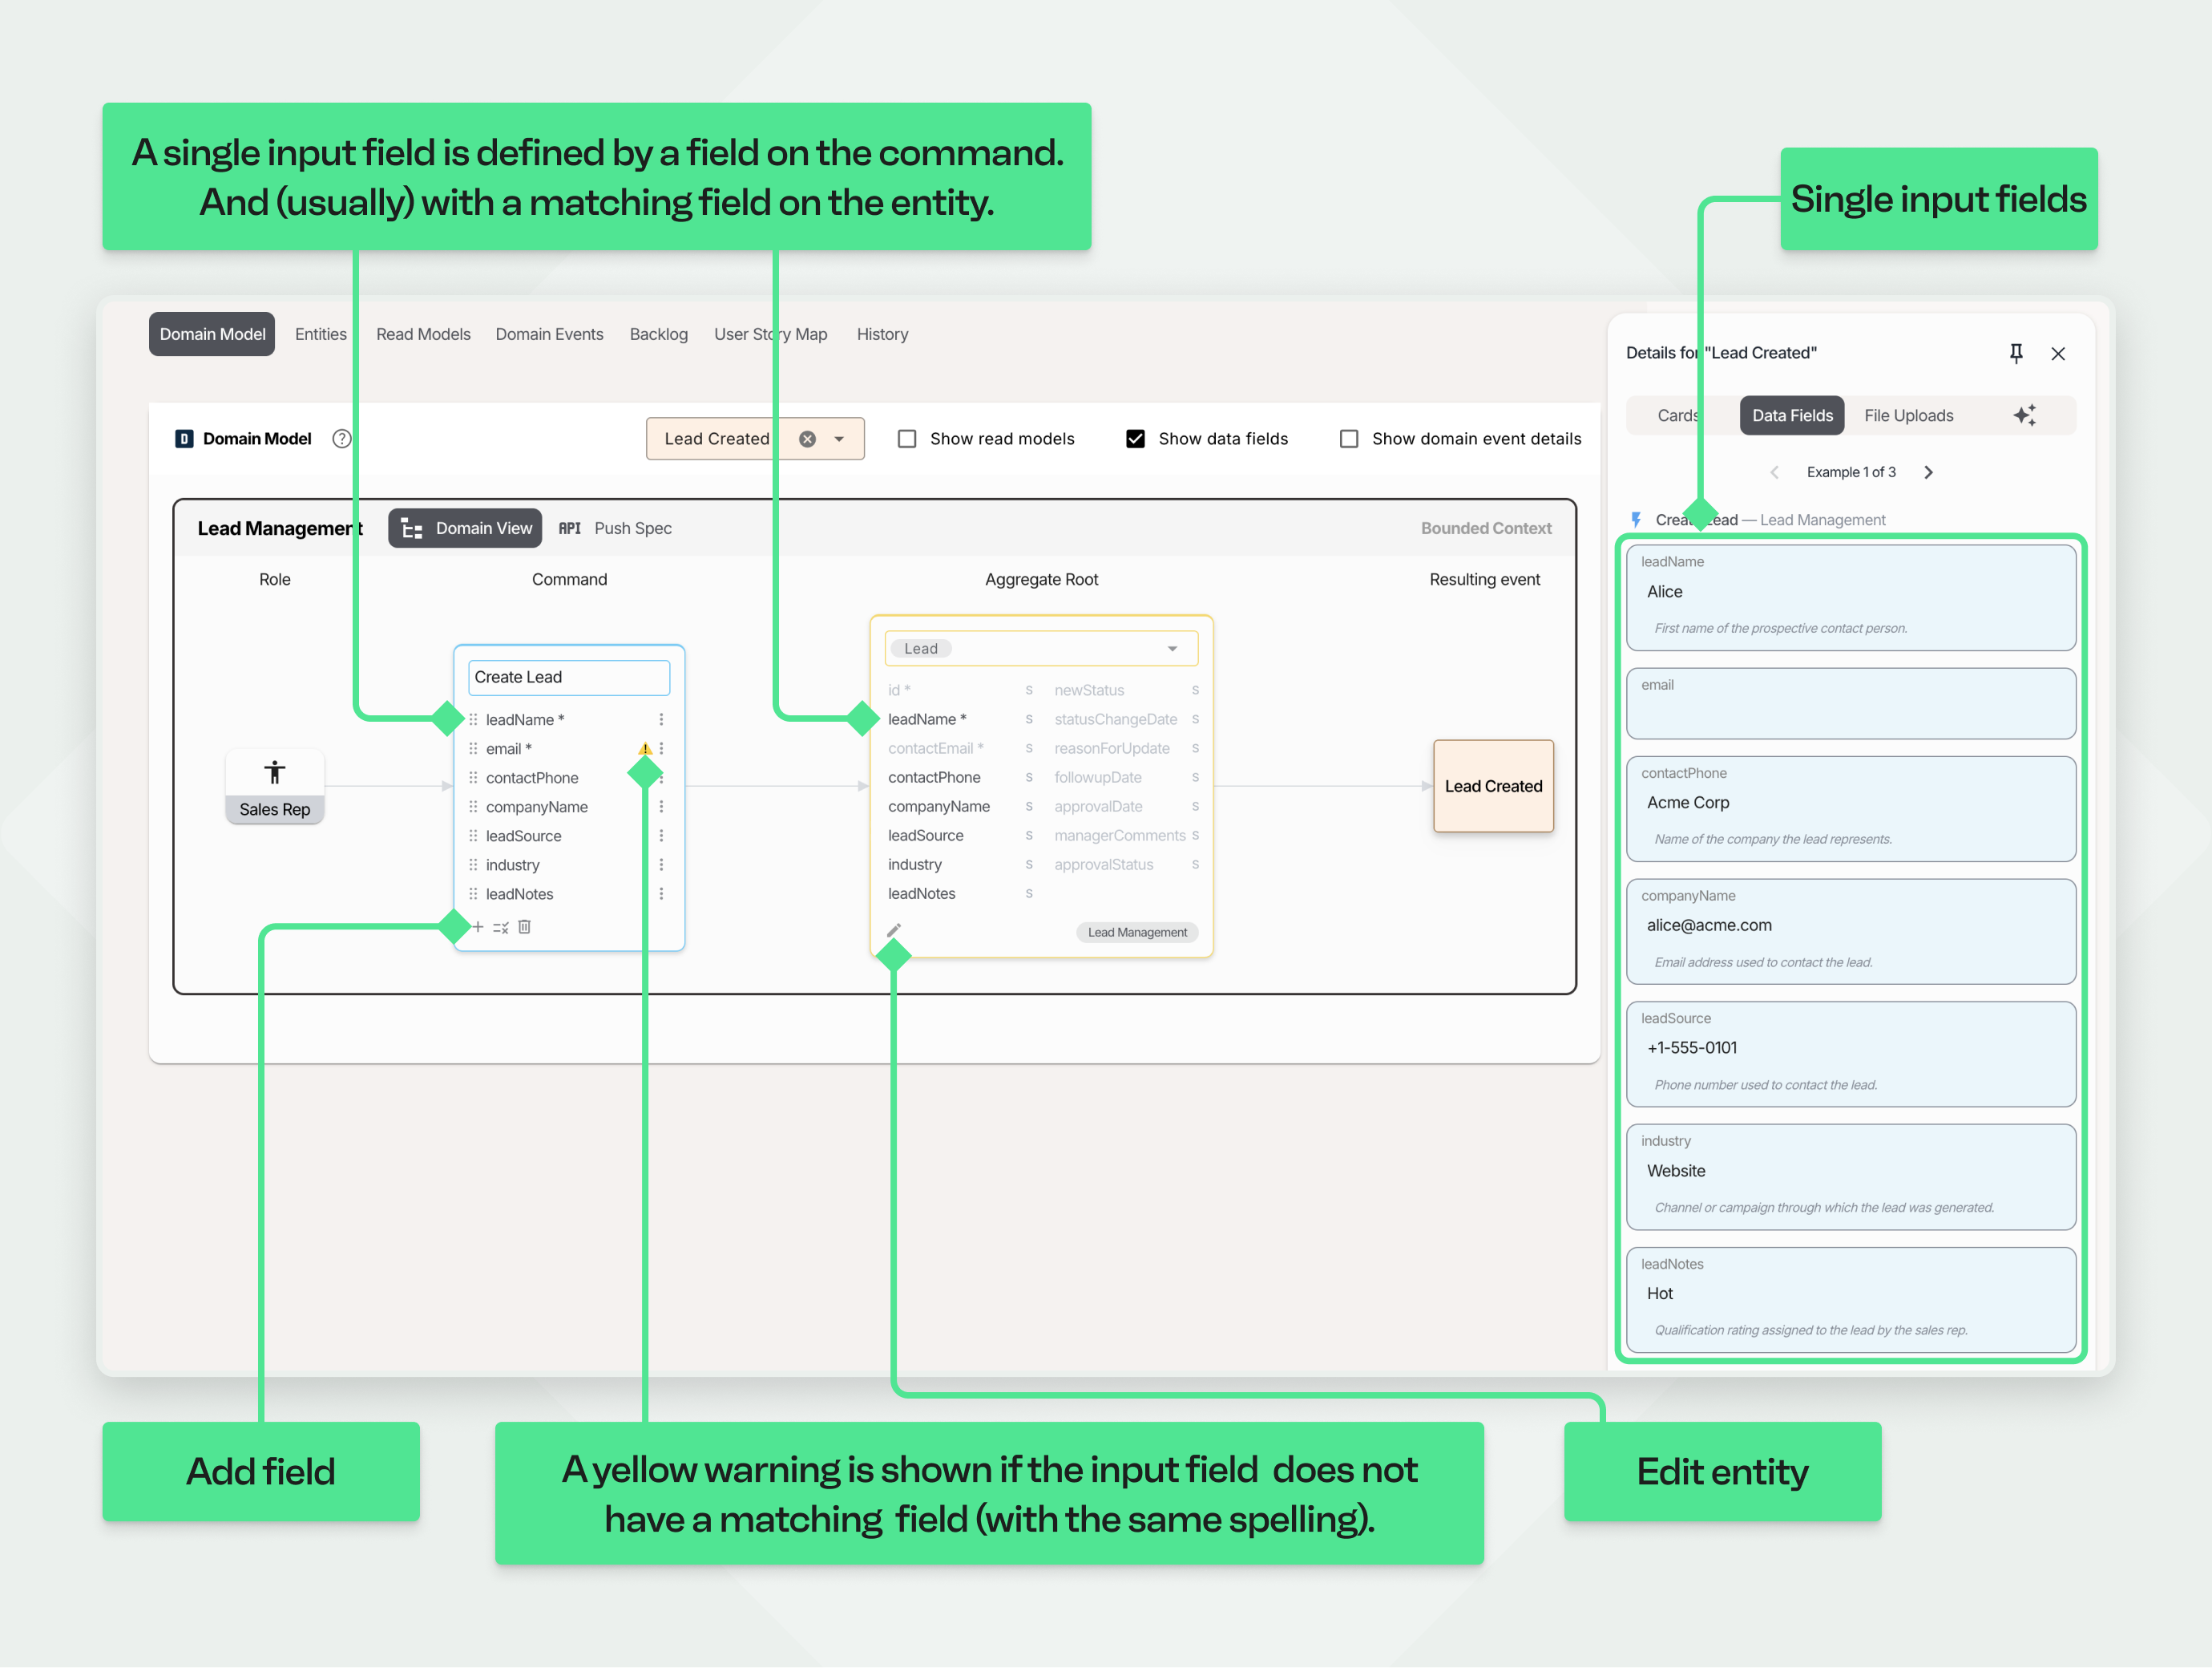Click the leadName input containing Alice
This screenshot has width=2212, height=1668.
click(1851, 597)
